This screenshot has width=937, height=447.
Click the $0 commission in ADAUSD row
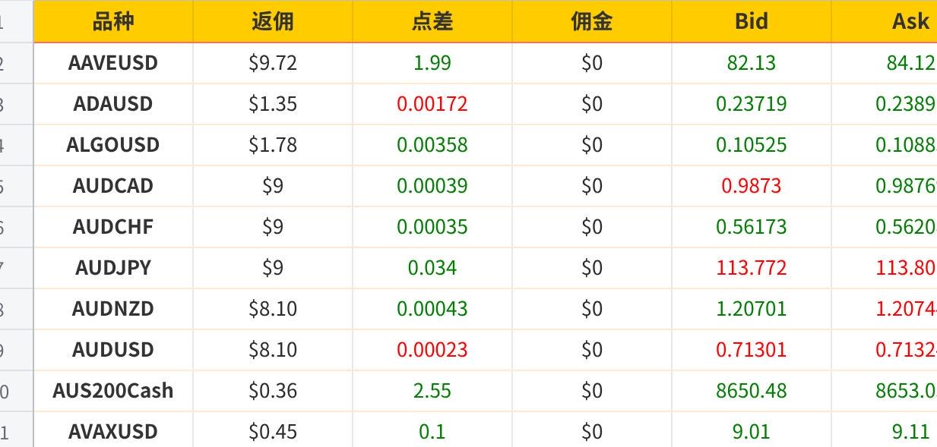pyautogui.click(x=592, y=104)
